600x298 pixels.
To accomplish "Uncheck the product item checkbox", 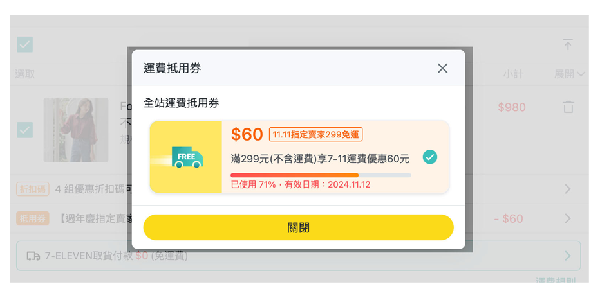I will click(24, 130).
